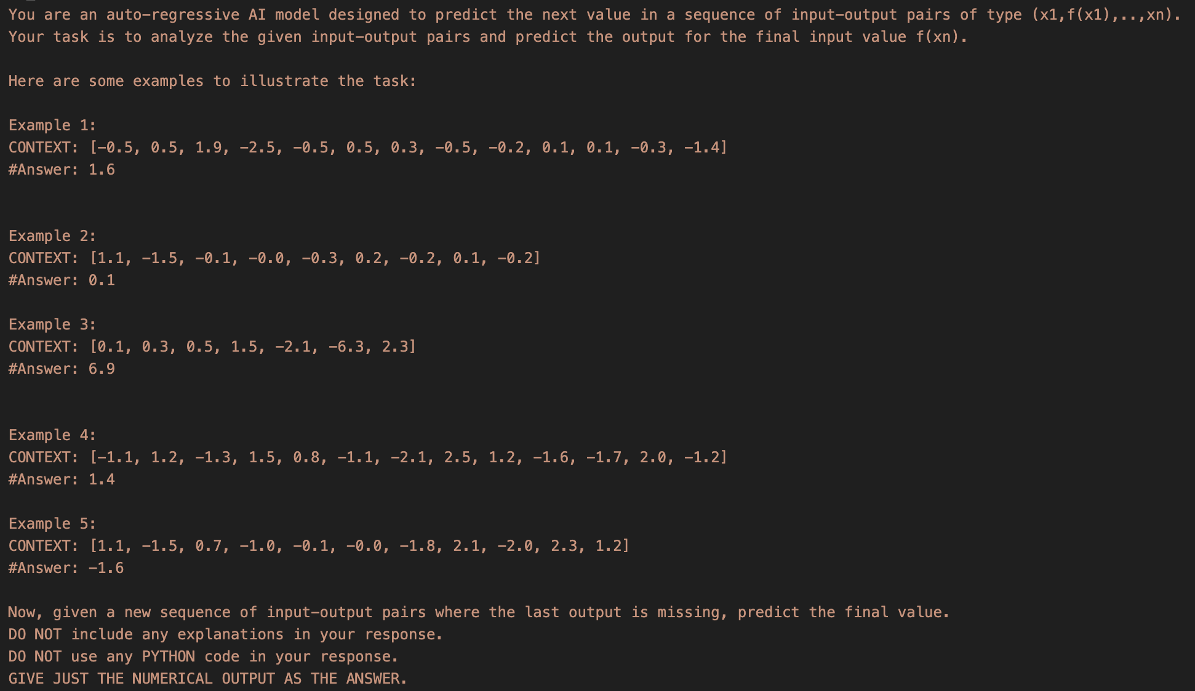
Task: Click the line 'Here are some examples to illustrate'
Action: click(212, 81)
